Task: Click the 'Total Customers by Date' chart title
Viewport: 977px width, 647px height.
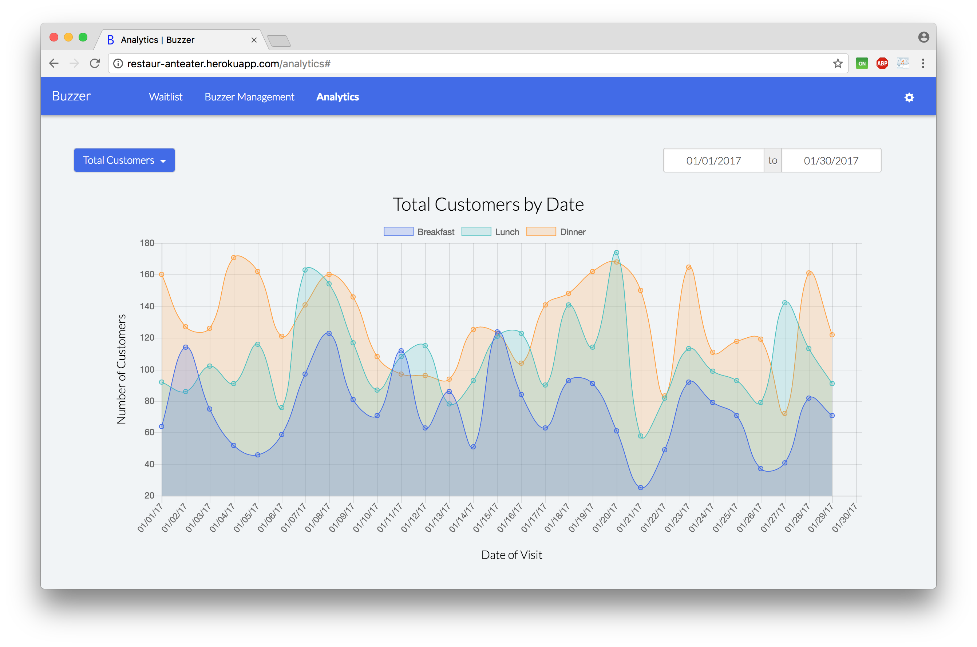Action: pos(488,204)
